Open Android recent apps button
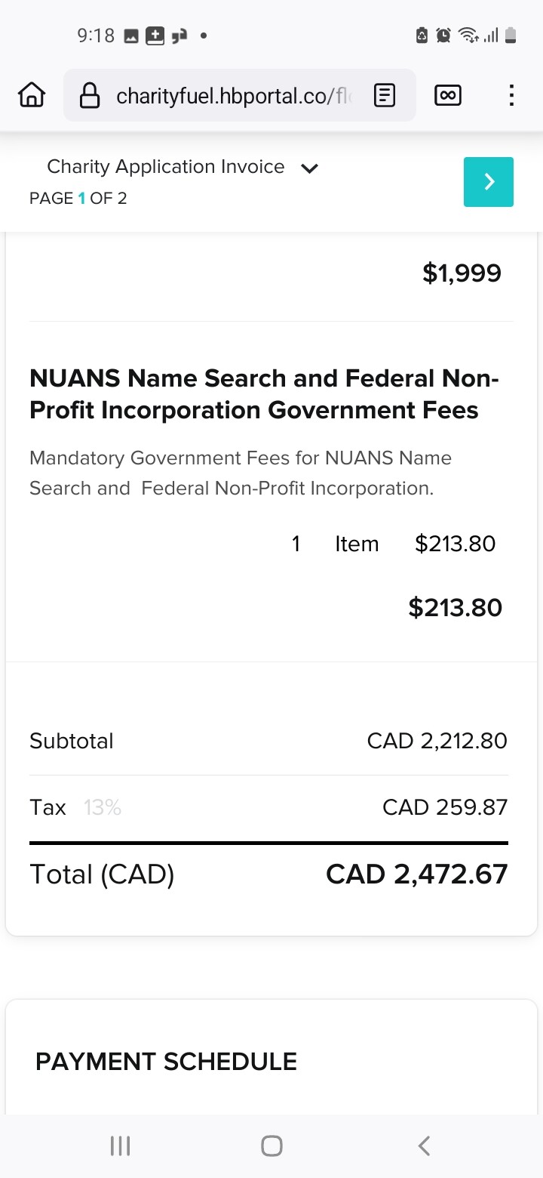Screen dimensions: 543x1178 click(x=121, y=1146)
